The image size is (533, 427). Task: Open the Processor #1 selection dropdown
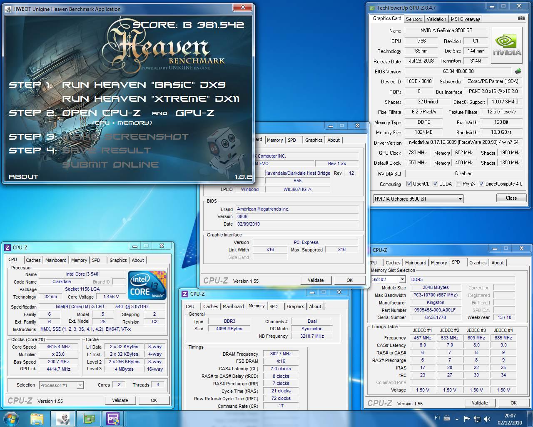[61, 385]
